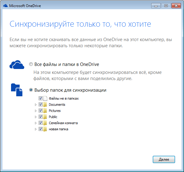Click the 'Семейная комната' folder icon

click(45, 123)
